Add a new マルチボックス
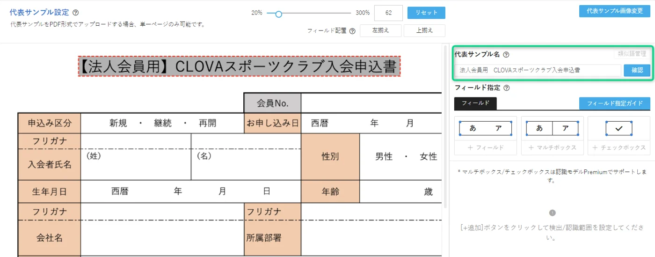 tap(552, 147)
